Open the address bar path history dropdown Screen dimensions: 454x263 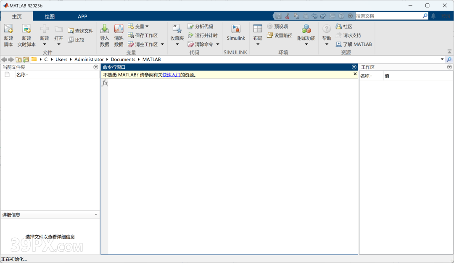tap(442, 59)
